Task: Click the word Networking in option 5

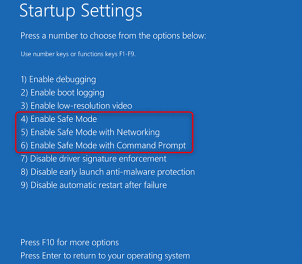Action: tap(138, 133)
